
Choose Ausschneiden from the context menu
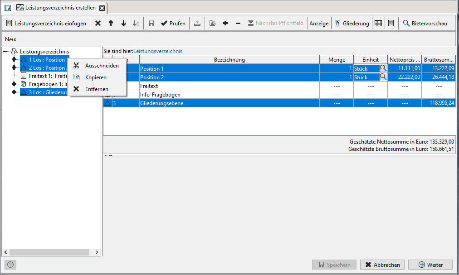click(x=97, y=66)
